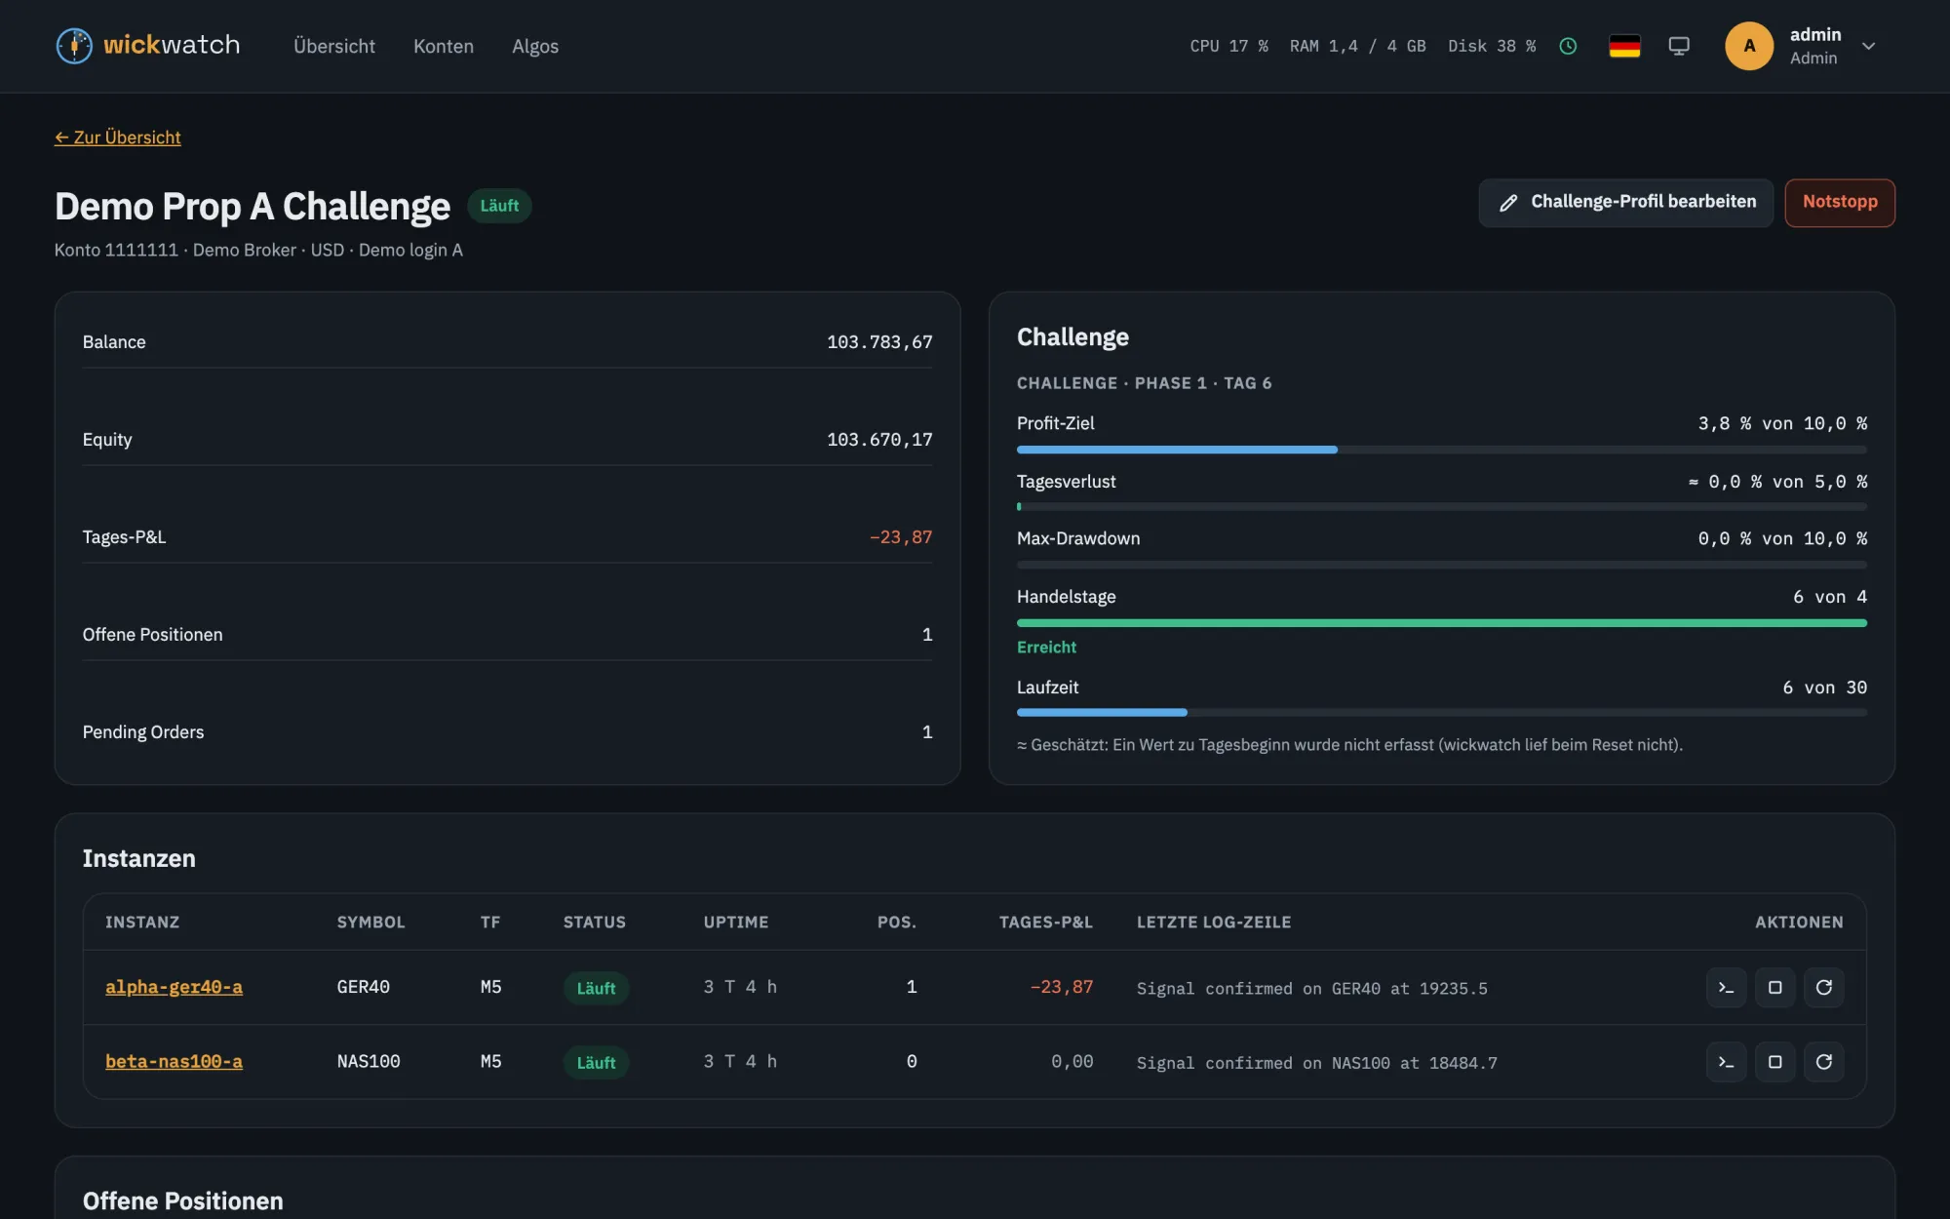Click the admin avatar circle
Image resolution: width=1950 pixels, height=1219 pixels.
1749,46
